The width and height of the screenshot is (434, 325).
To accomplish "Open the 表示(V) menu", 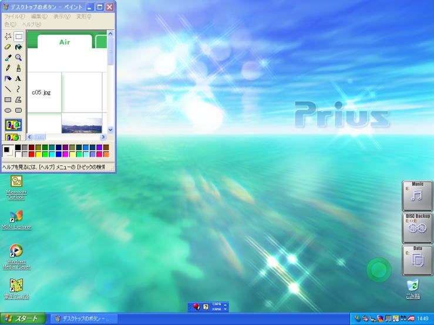I will tap(62, 16).
